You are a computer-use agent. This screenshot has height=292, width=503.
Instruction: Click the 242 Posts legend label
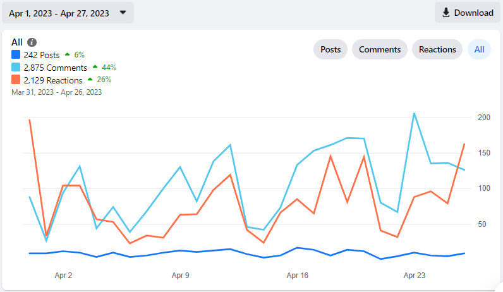[42, 55]
